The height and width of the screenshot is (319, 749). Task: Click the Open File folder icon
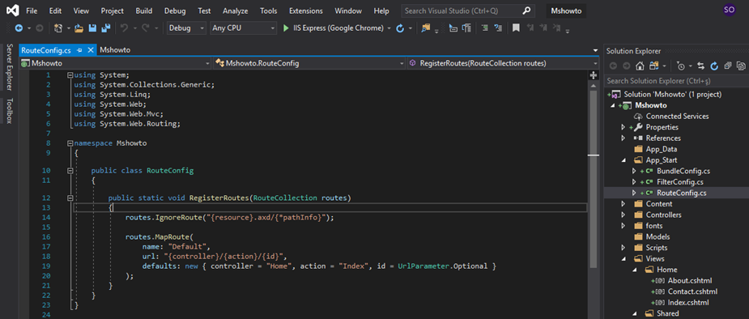pos(79,28)
